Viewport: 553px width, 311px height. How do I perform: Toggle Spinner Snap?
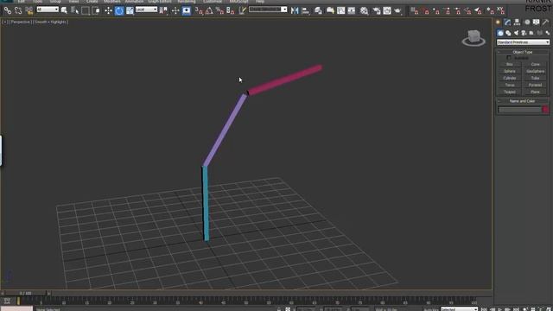(x=231, y=10)
